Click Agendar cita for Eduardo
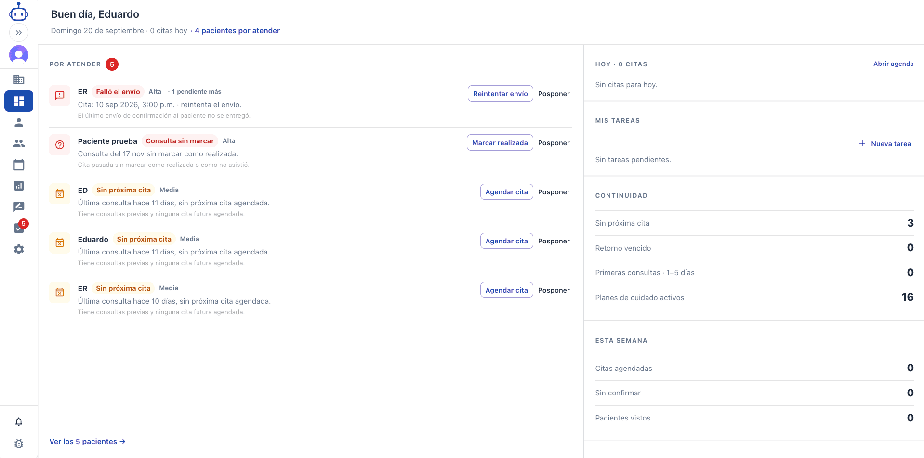 (506, 241)
